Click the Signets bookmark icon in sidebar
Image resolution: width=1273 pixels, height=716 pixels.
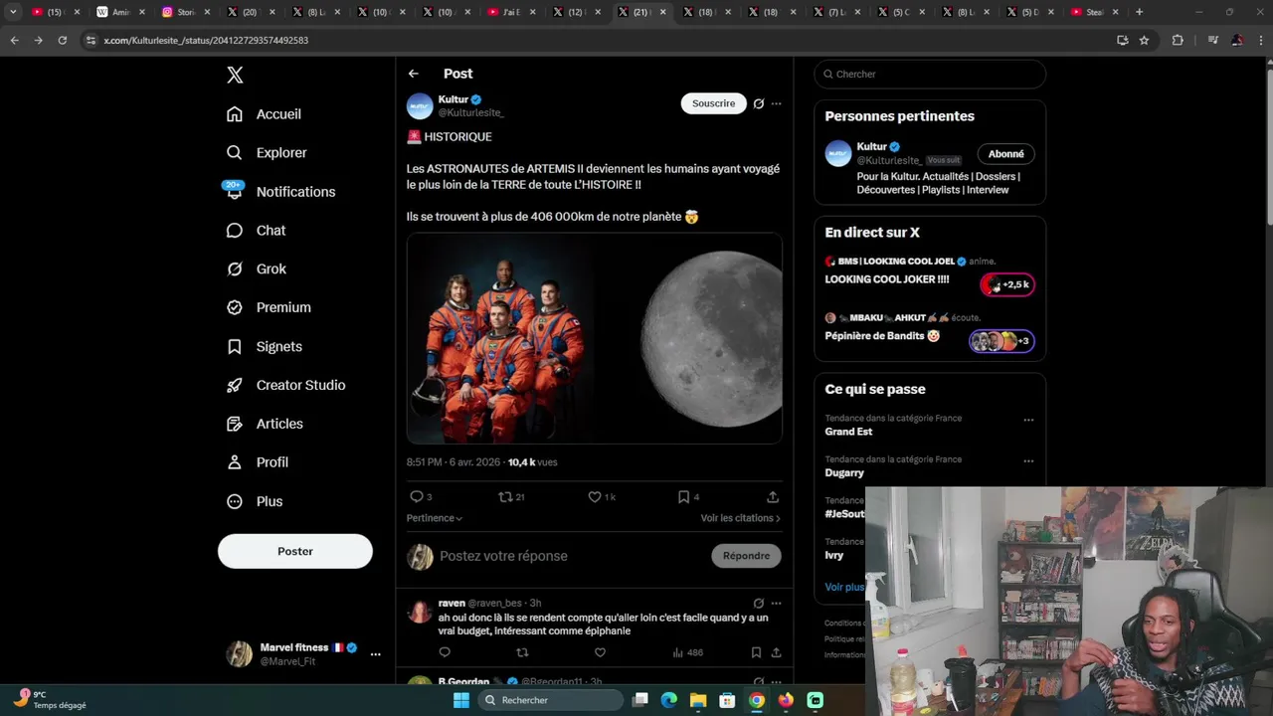(235, 347)
